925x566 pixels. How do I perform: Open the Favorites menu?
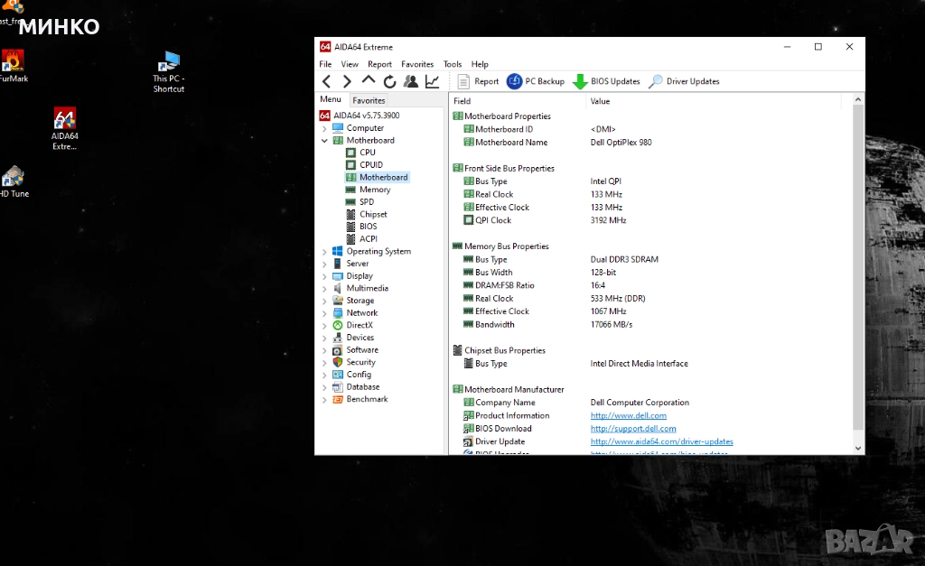(x=417, y=64)
